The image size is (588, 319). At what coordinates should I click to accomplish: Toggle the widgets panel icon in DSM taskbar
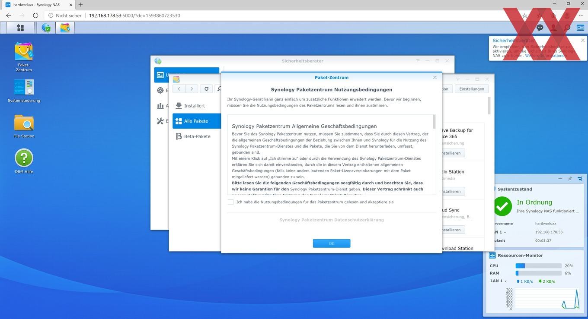coord(580,28)
